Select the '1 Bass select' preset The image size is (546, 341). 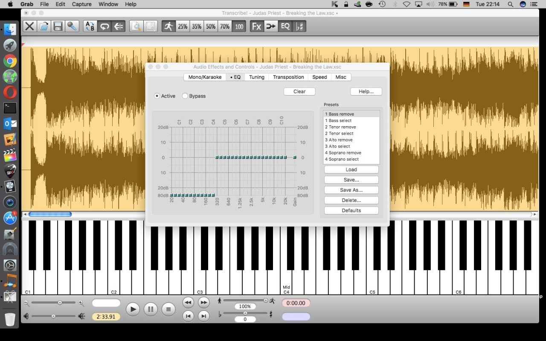[351, 121]
